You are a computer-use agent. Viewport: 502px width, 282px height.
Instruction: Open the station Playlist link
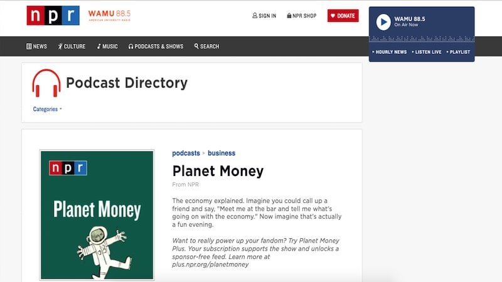coord(458,52)
